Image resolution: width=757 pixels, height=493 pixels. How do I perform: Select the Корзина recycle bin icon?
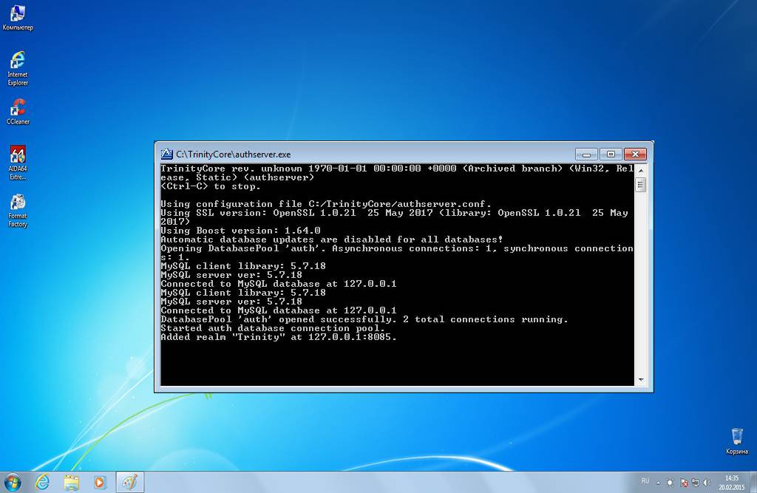(736, 437)
